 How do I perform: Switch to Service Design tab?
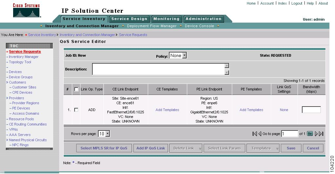coord(129,19)
